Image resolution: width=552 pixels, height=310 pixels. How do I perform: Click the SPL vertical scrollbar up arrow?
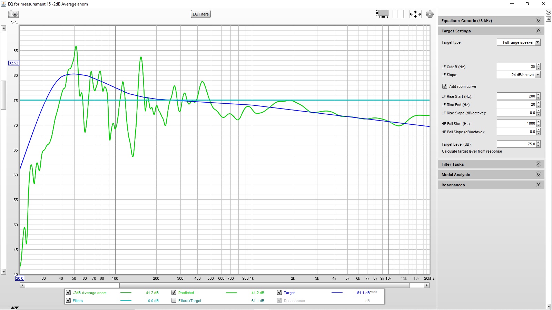pos(3,28)
